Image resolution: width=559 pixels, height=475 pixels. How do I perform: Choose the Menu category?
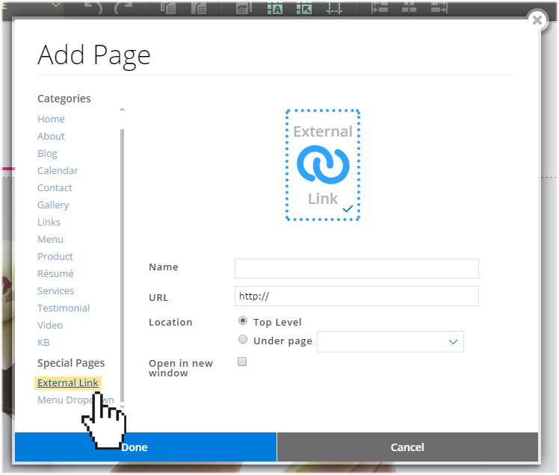pos(50,239)
